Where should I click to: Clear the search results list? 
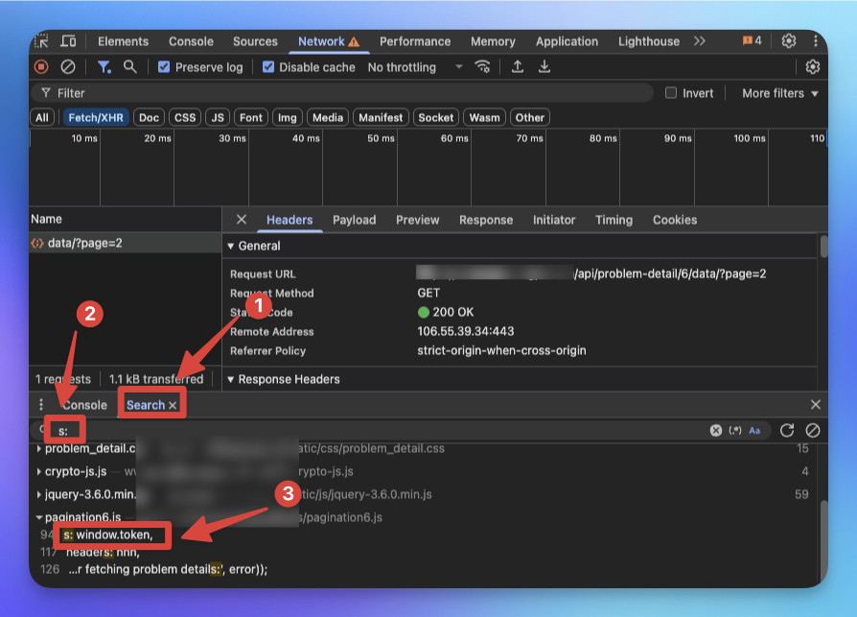point(813,431)
